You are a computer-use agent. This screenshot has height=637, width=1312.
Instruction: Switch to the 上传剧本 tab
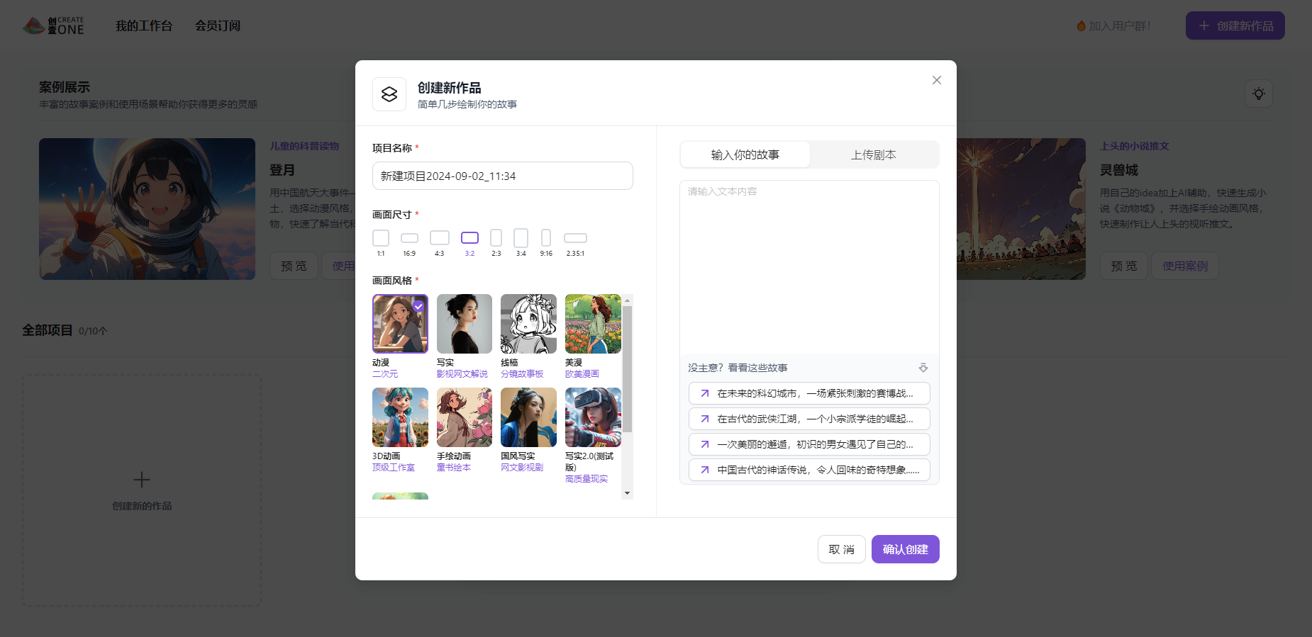[874, 154]
